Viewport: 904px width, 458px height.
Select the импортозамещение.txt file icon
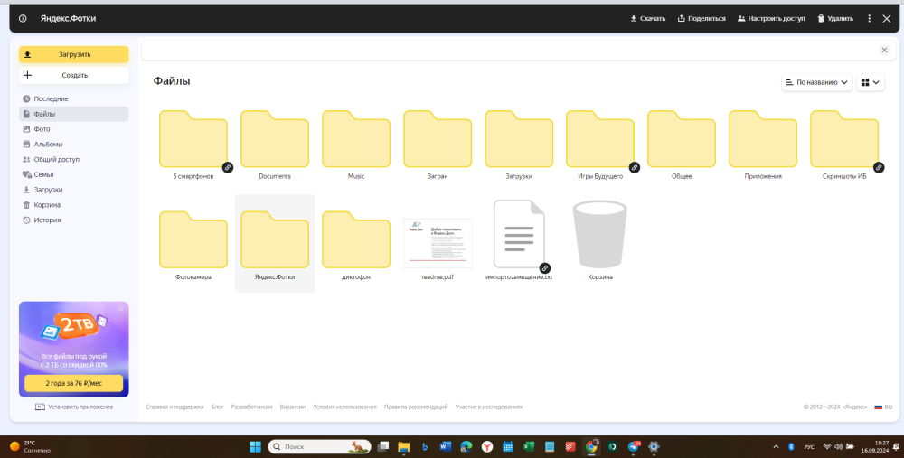(519, 234)
